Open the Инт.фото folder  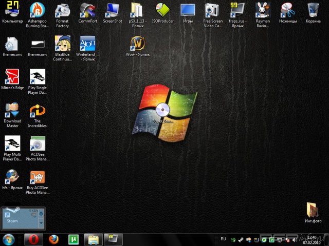313,210
